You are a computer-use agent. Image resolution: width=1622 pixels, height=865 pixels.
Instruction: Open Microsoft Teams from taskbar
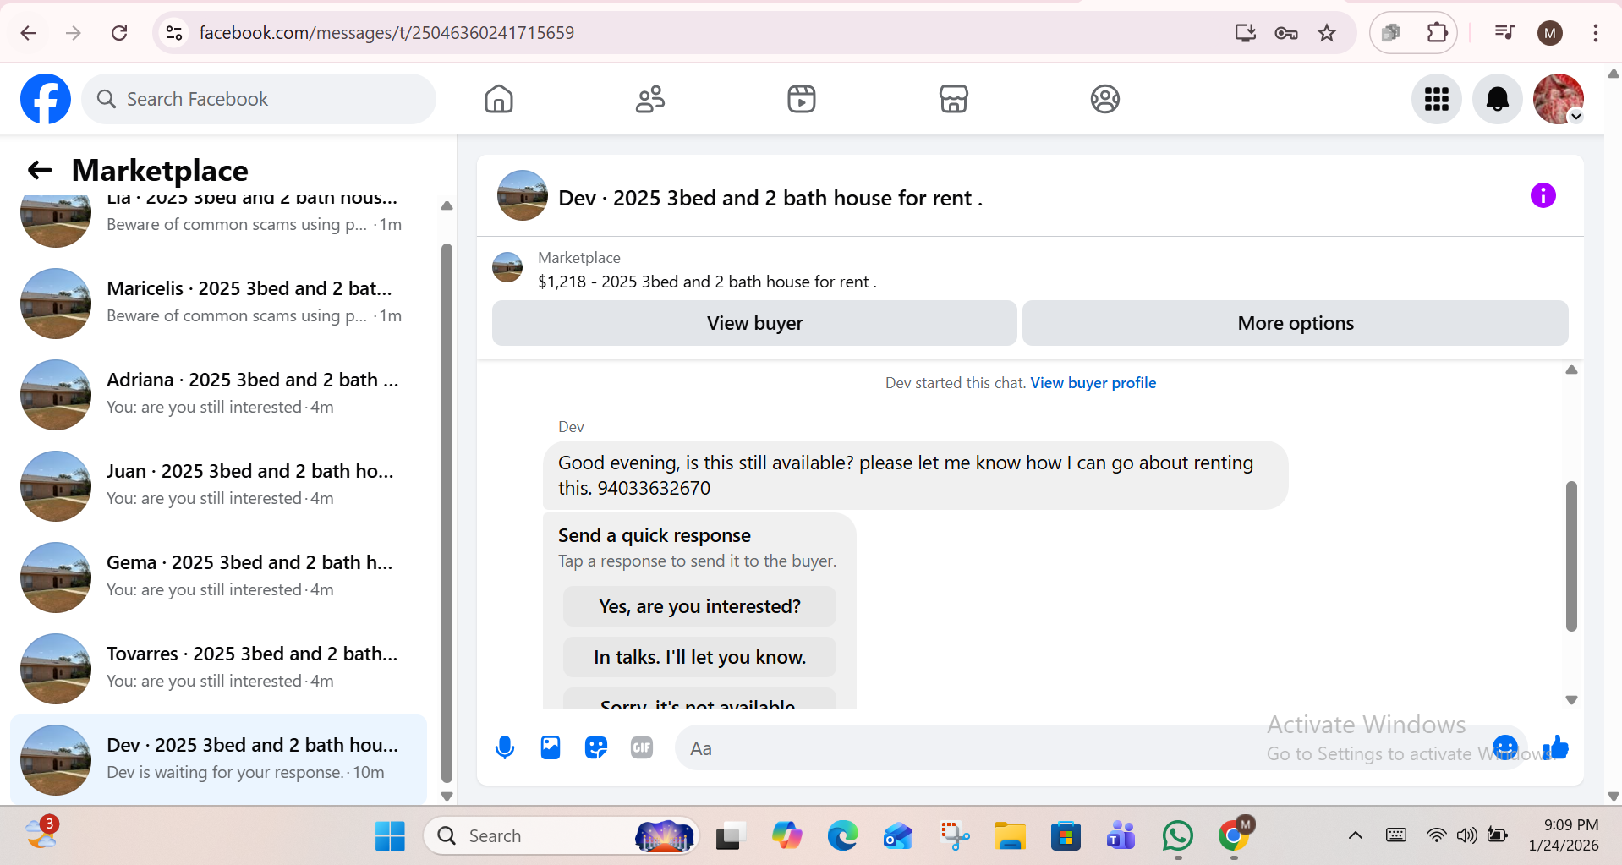coord(1121,836)
